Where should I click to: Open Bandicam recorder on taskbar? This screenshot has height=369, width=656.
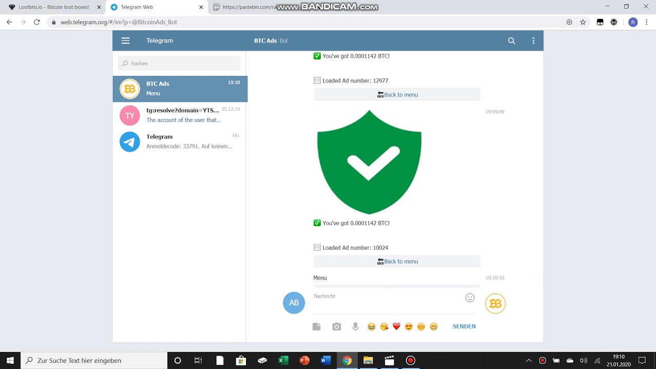pos(411,360)
